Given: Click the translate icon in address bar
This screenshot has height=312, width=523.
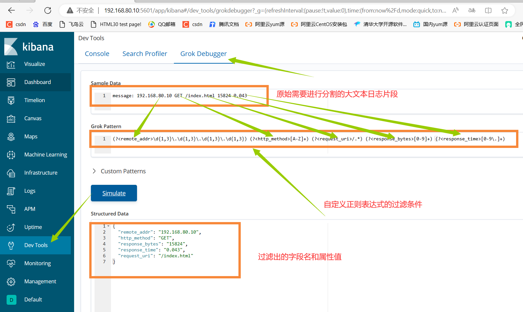Looking at the screenshot, I should click(472, 11).
